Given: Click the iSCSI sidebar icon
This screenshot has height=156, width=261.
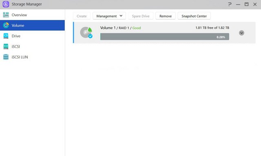Looking at the screenshot, I should coord(6,46).
